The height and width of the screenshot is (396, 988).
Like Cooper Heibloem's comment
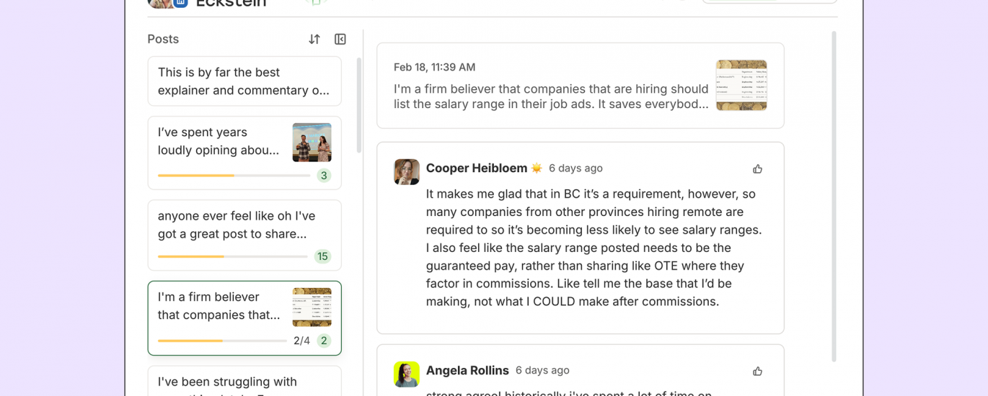tap(757, 169)
